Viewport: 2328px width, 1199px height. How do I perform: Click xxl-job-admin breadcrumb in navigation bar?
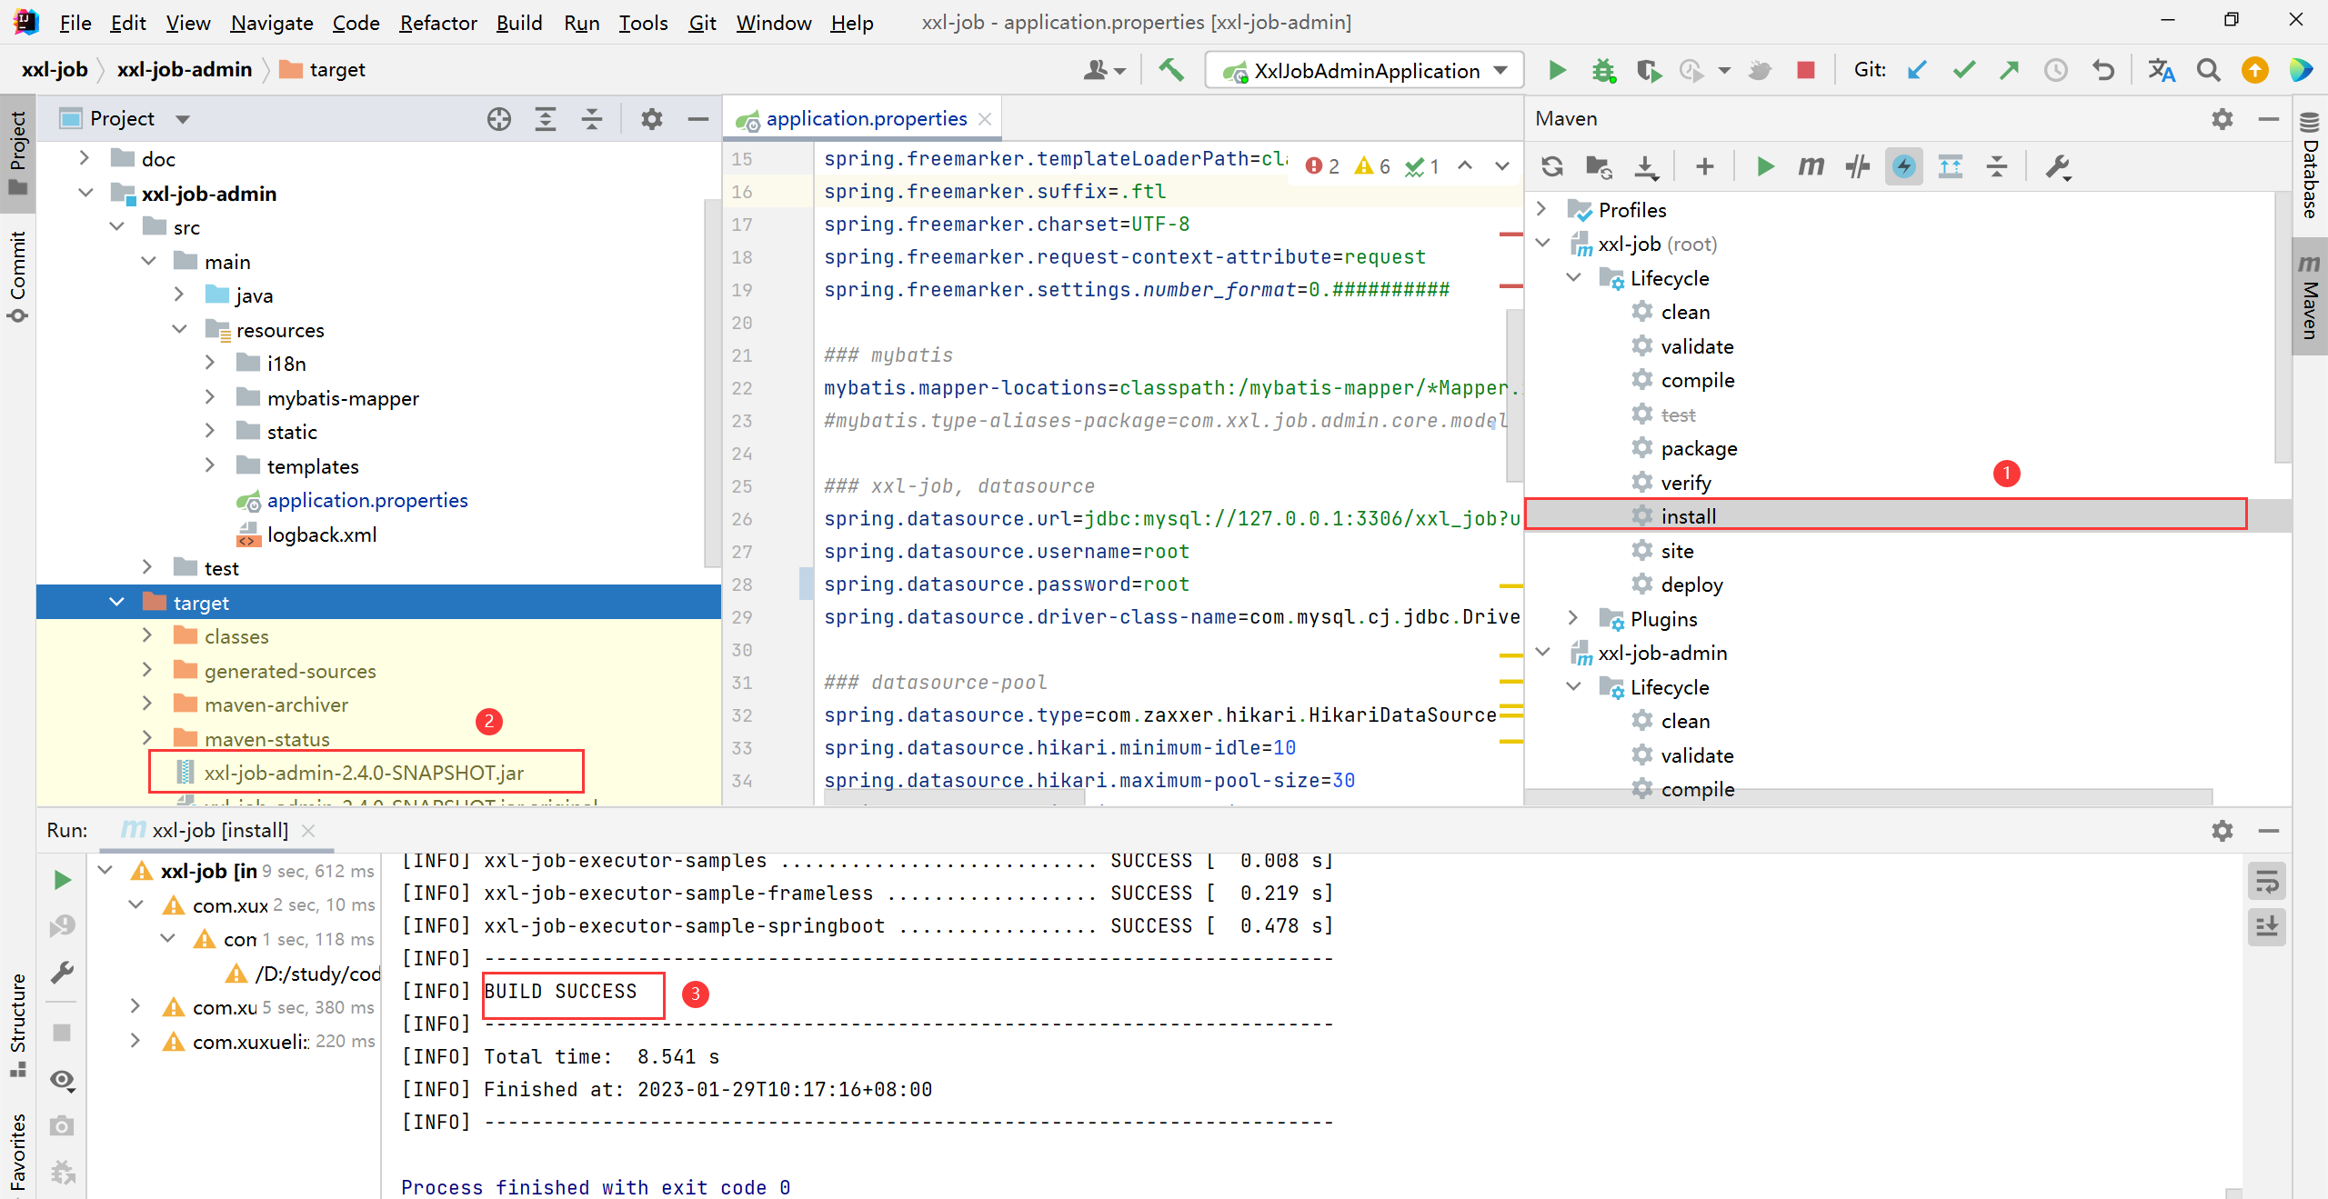[x=184, y=70]
